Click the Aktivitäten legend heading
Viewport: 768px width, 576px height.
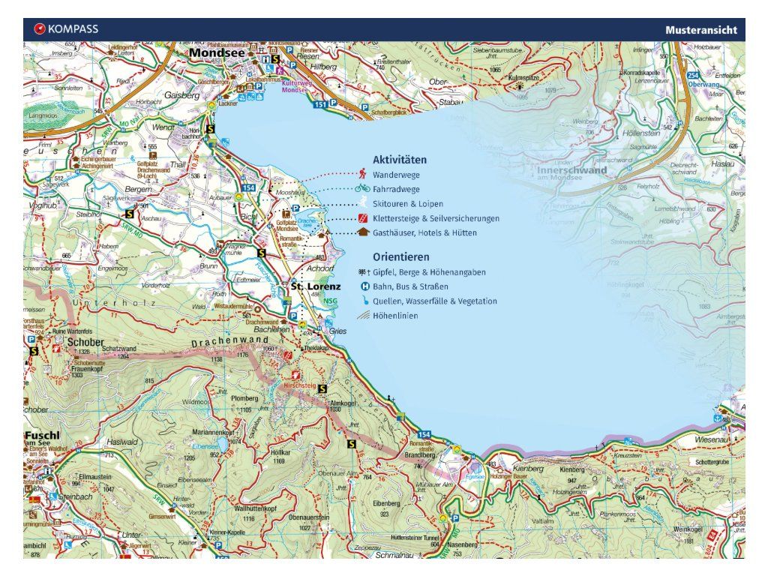[400, 160]
